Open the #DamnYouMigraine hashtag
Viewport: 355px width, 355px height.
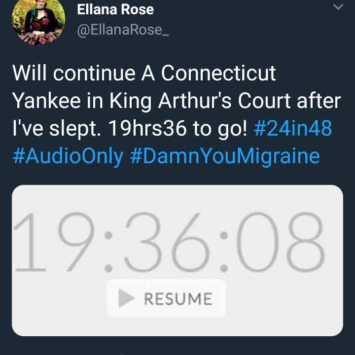(x=225, y=156)
